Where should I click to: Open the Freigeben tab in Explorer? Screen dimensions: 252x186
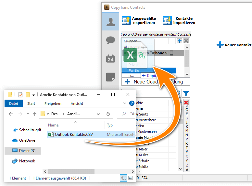pyautogui.click(x=53, y=104)
